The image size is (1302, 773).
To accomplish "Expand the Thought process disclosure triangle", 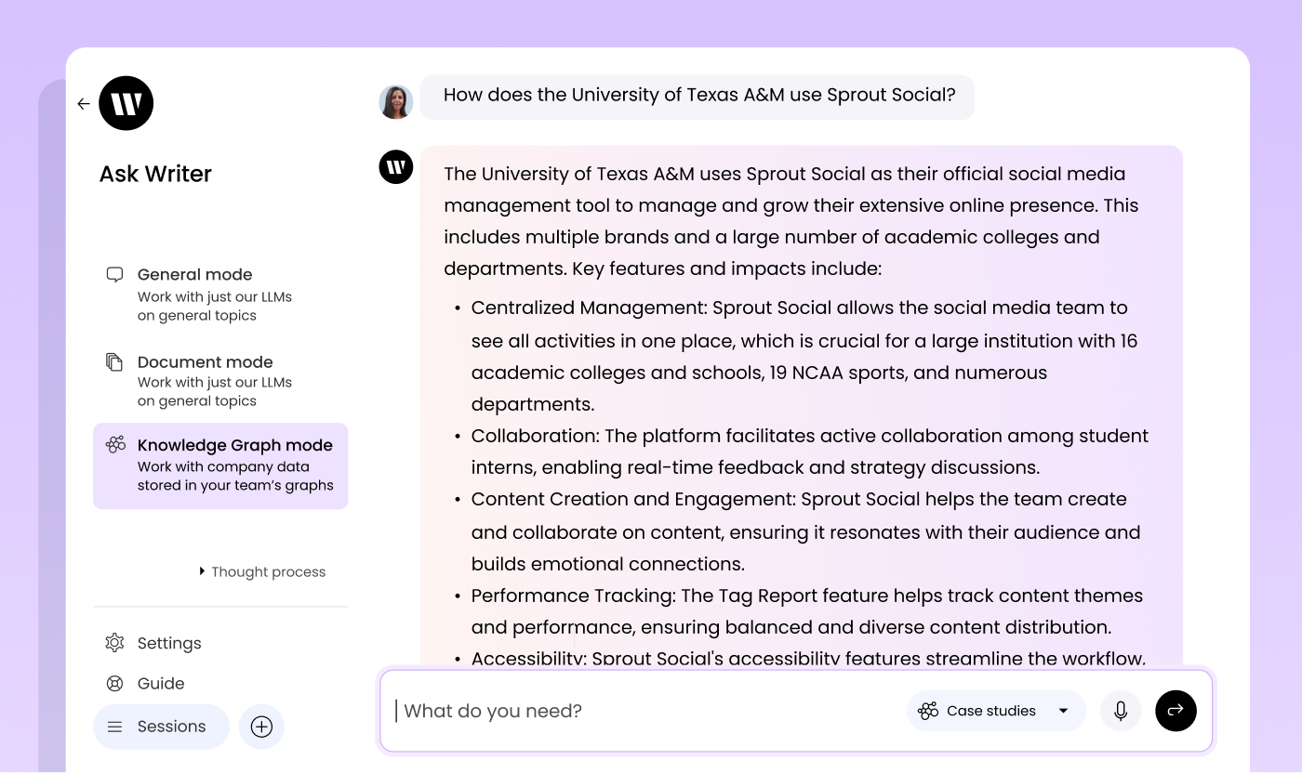I will [203, 571].
